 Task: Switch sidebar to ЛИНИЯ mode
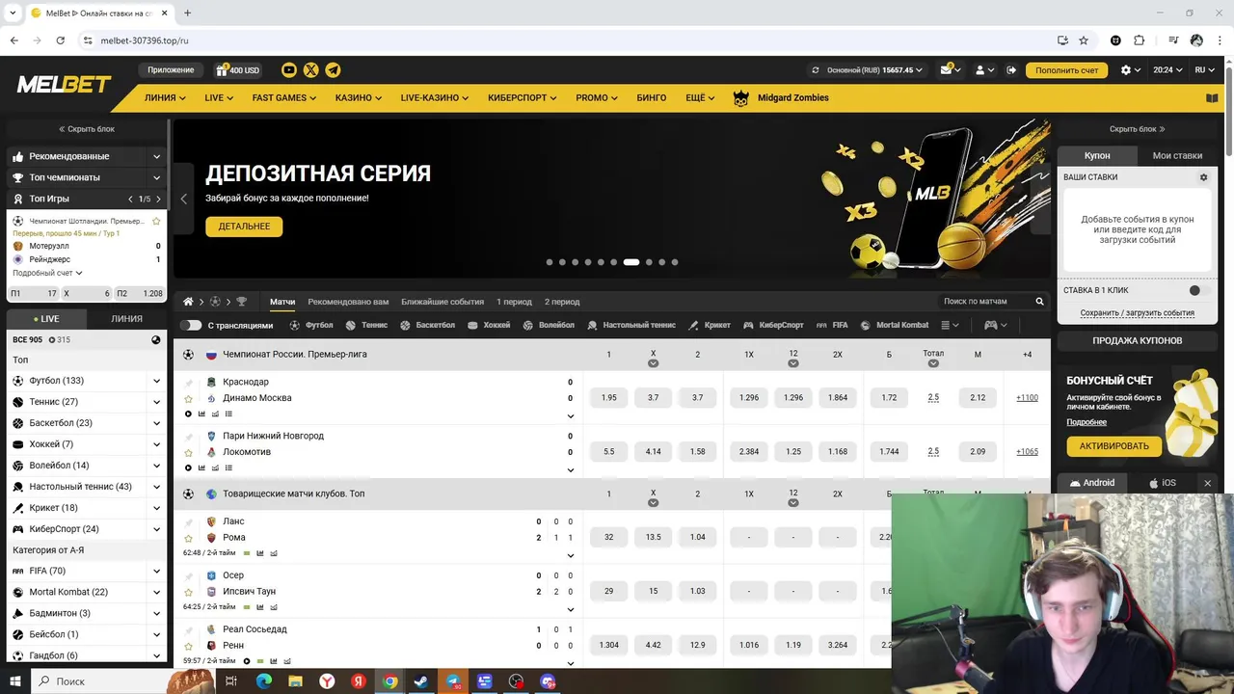126,318
